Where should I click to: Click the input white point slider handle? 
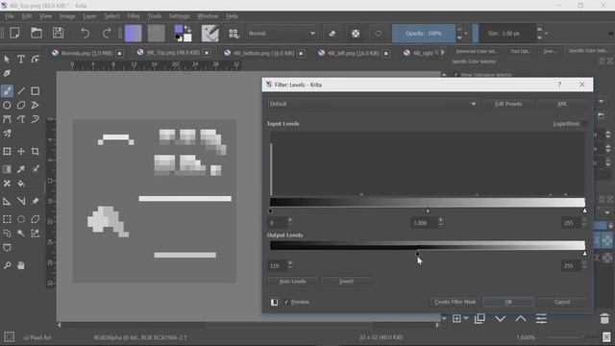(584, 210)
